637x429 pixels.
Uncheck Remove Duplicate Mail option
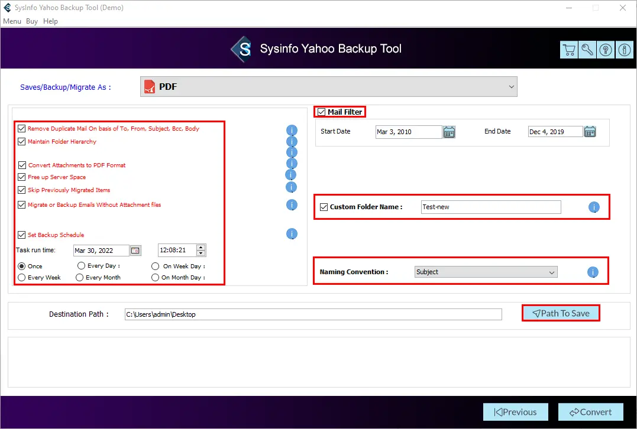tap(22, 128)
